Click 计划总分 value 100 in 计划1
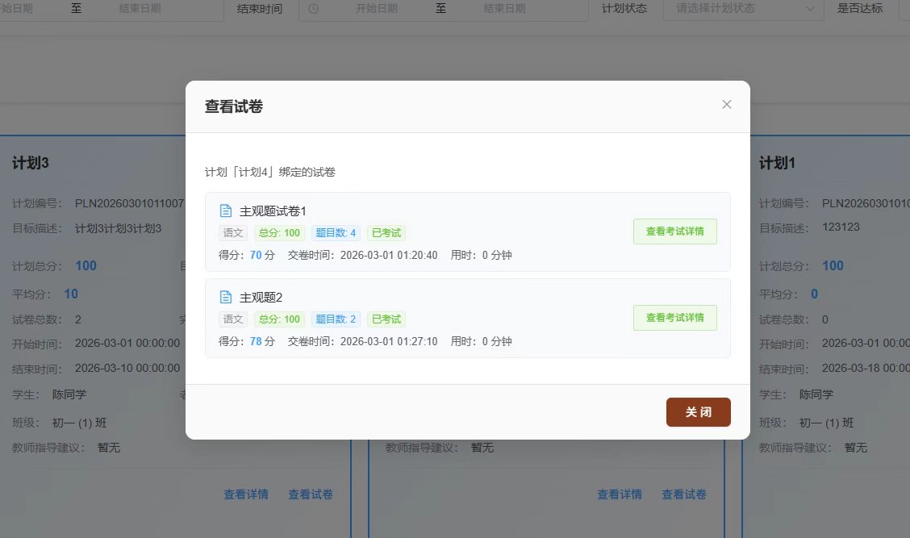910x538 pixels. click(833, 266)
